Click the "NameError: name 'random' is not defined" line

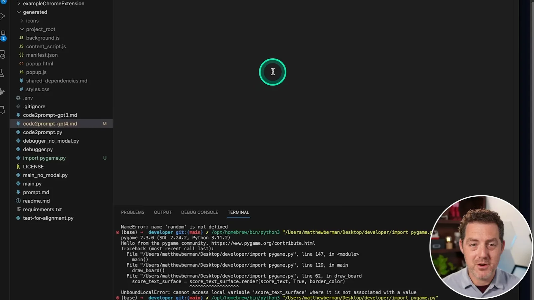point(174,227)
